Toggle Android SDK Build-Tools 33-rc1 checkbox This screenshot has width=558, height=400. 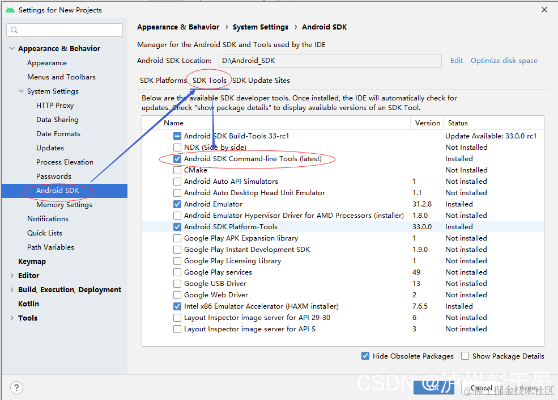click(177, 136)
